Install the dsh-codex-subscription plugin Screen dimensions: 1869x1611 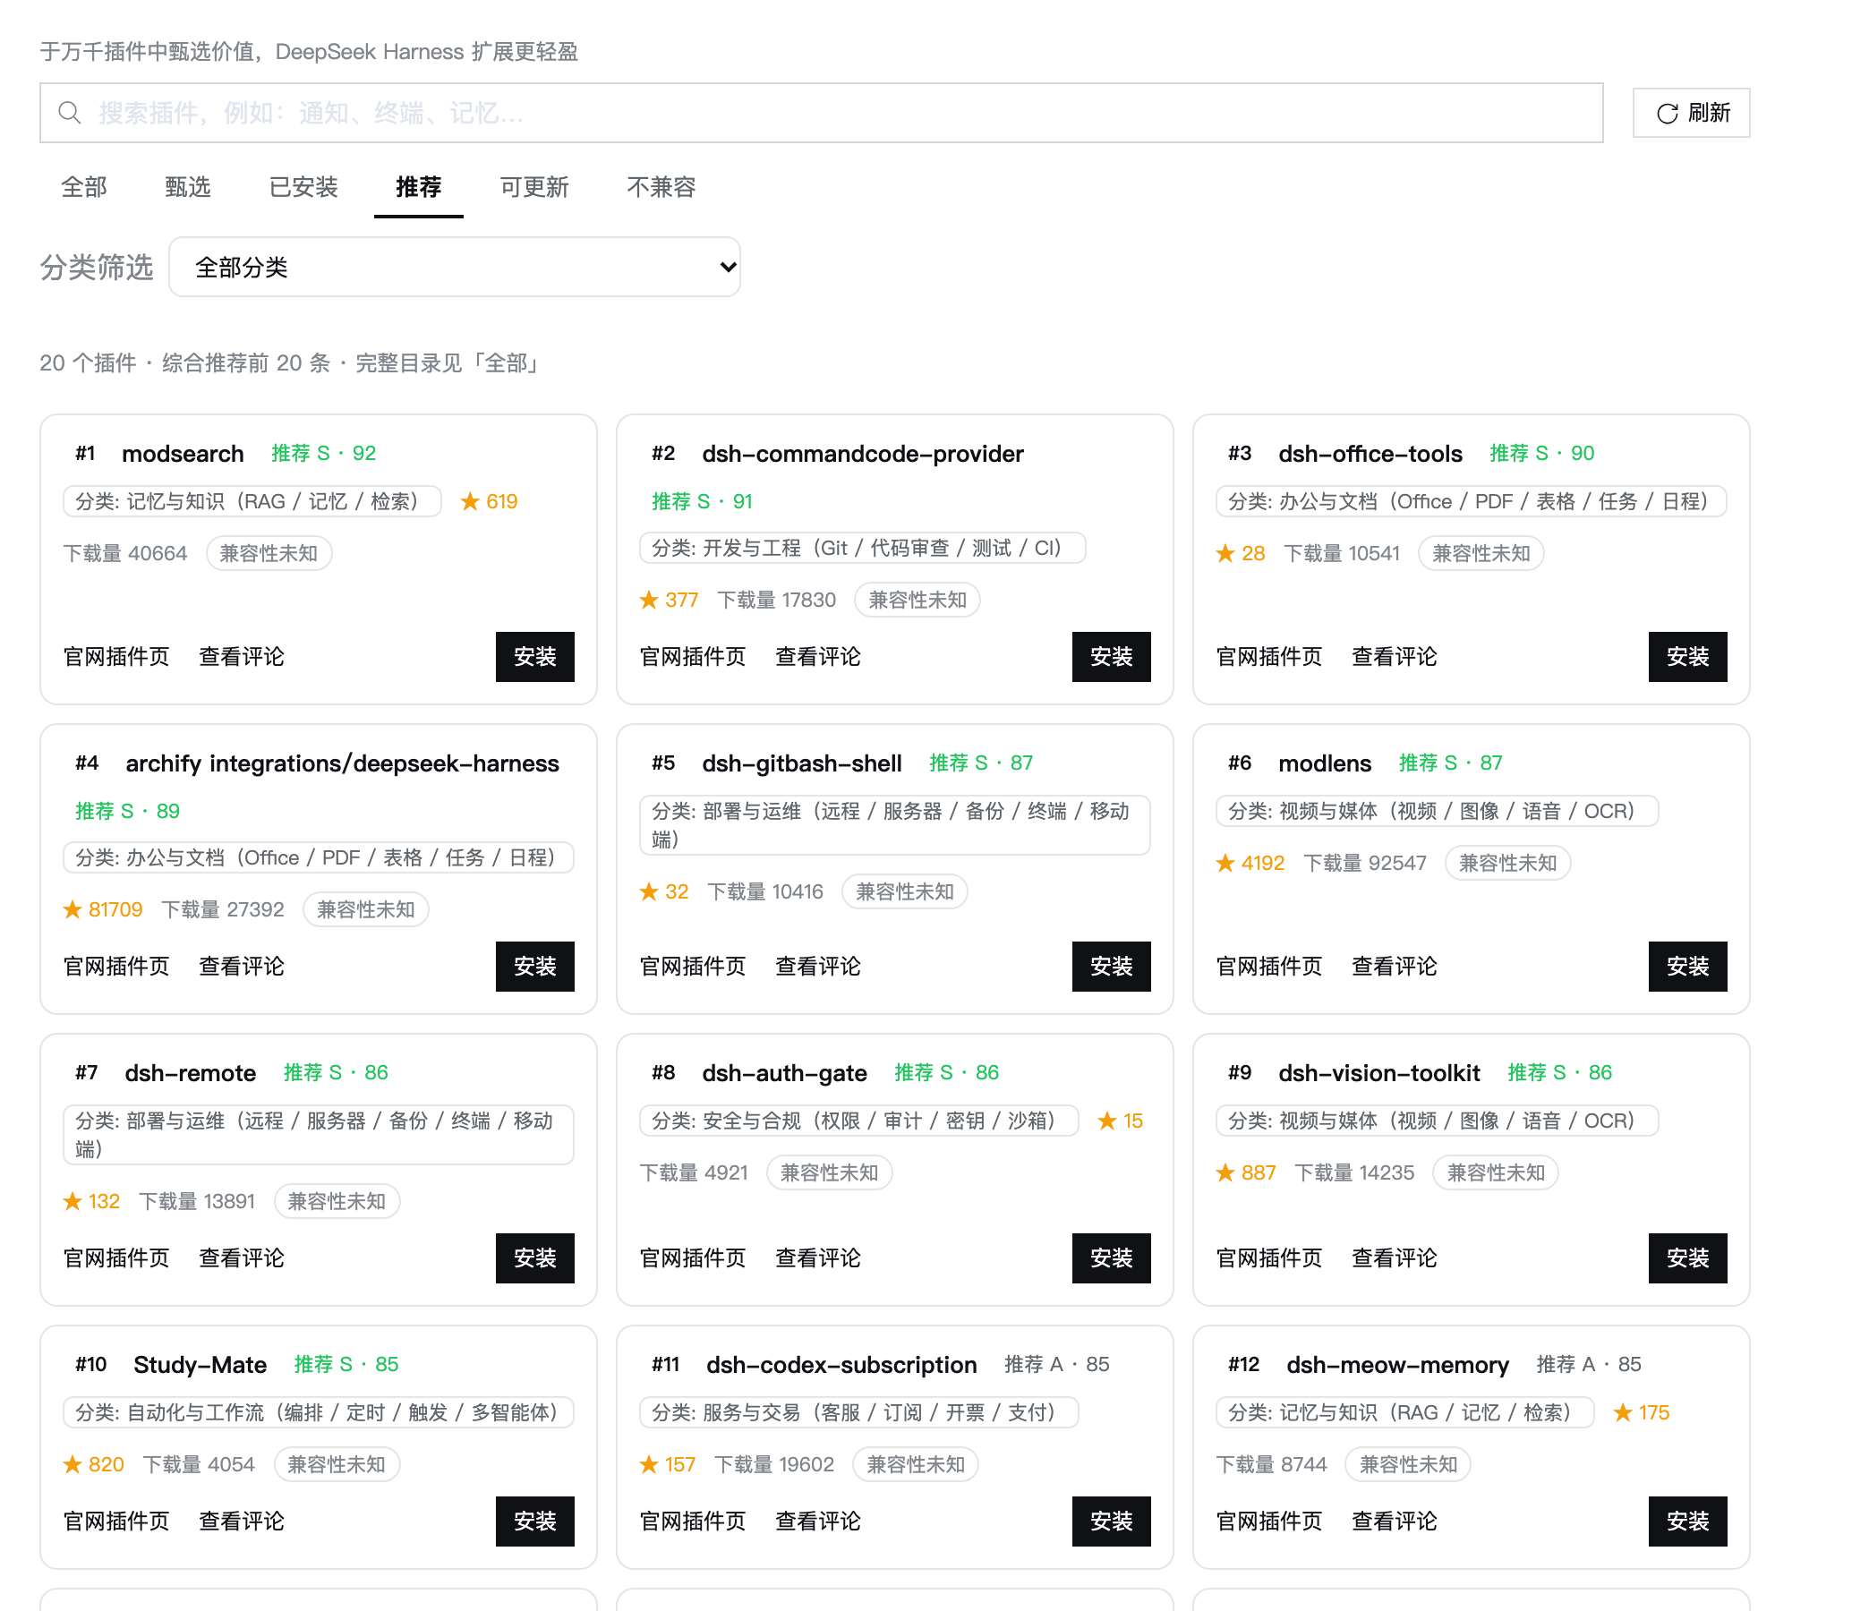1112,1521
